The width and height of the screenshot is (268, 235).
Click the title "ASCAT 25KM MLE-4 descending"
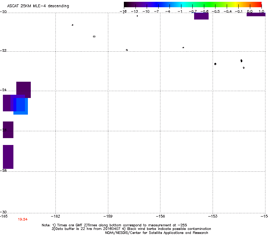point(38,6)
